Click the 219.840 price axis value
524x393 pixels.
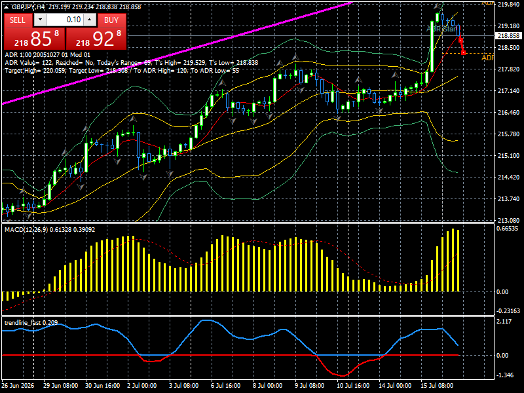point(509,5)
